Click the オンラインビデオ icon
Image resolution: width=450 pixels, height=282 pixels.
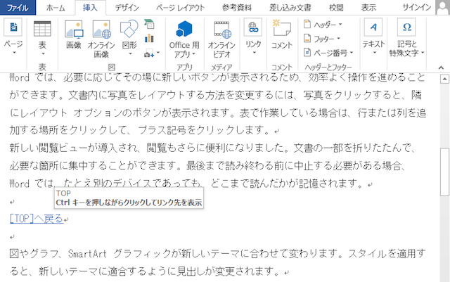tap(222, 30)
